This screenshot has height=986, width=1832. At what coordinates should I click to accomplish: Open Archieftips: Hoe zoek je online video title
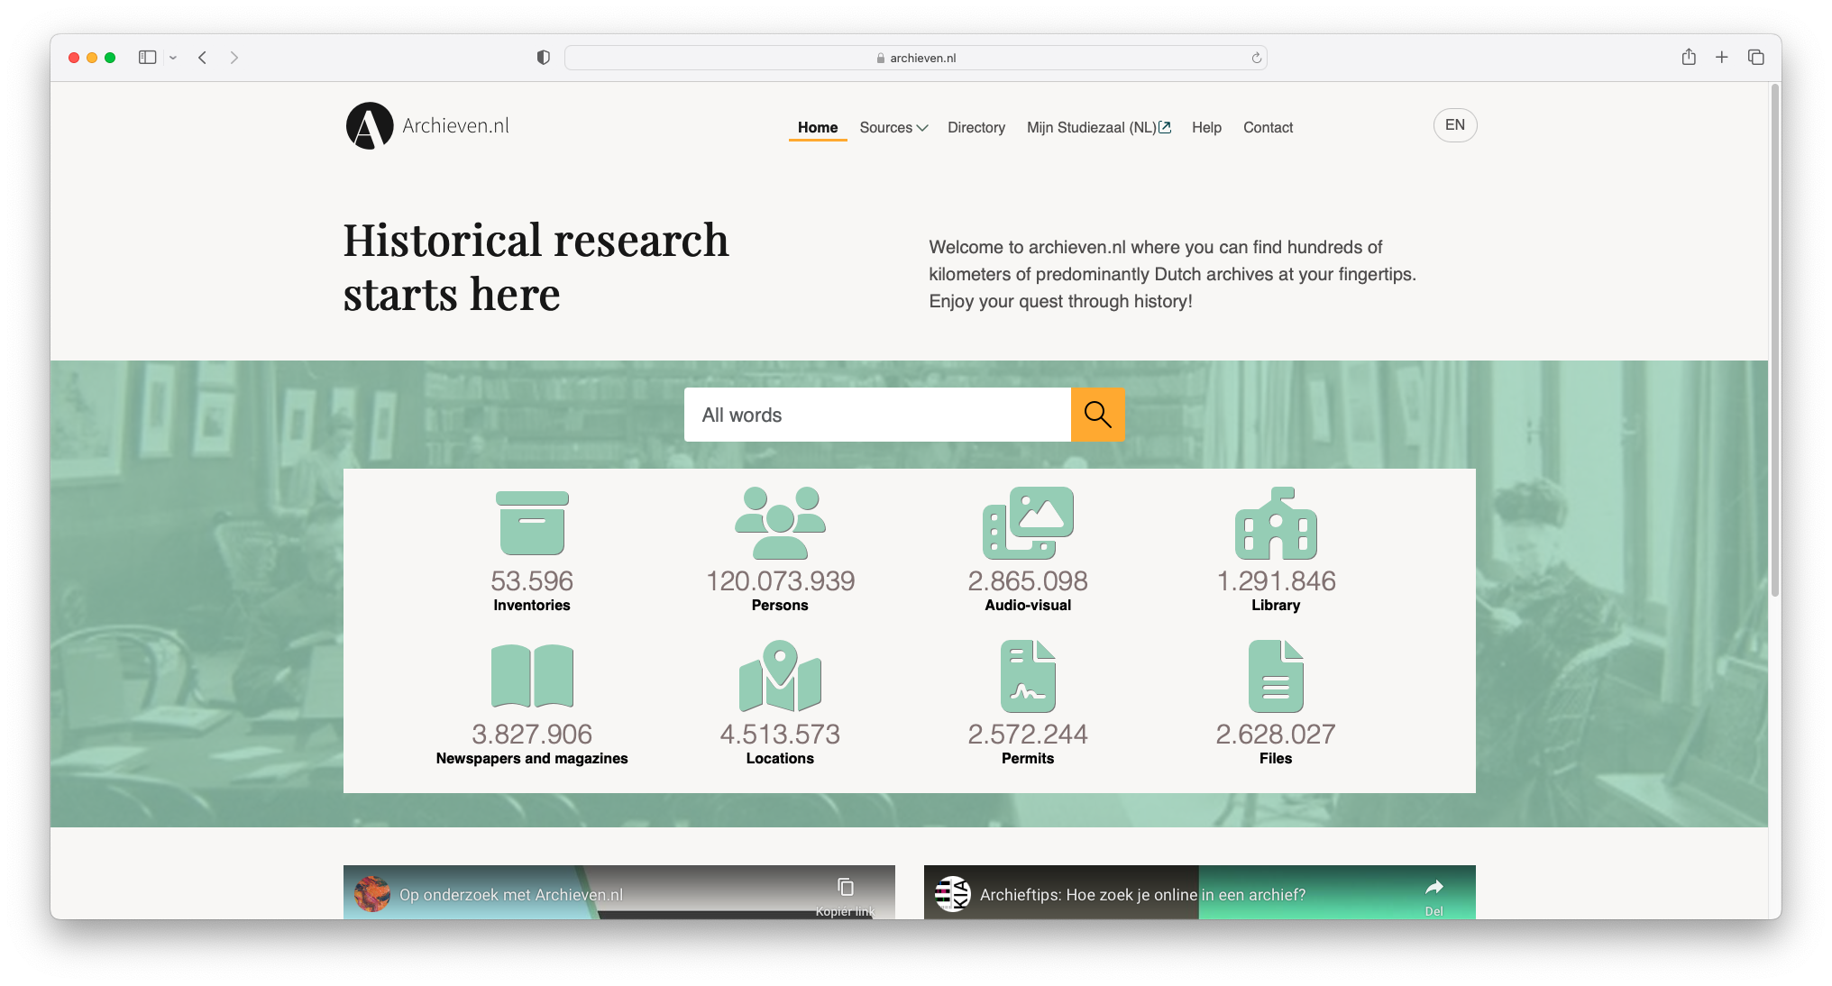click(1142, 895)
